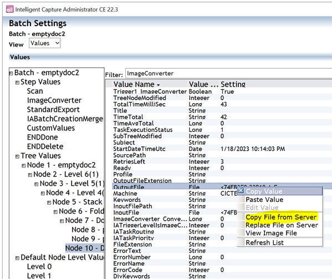Collapse Default Node Level Values group
This screenshot has height=279, width=332.
(17, 258)
